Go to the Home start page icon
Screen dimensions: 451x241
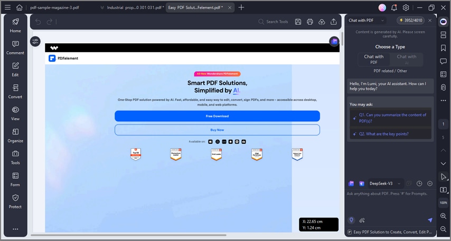19,7
